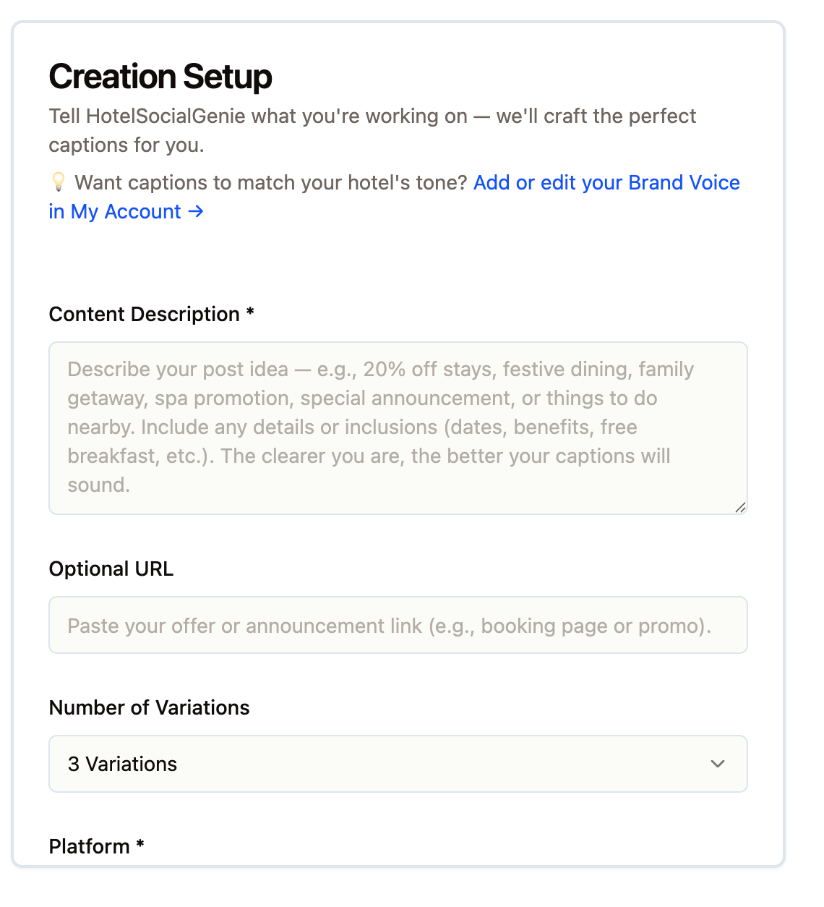Click the down chevron in Variations field
The width and height of the screenshot is (824, 907).
coord(717,764)
